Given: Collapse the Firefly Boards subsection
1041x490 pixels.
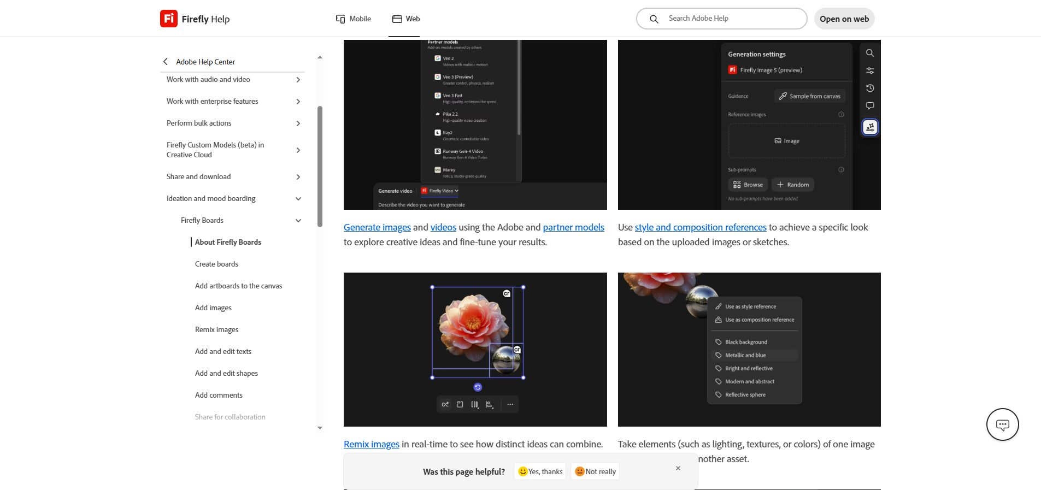Looking at the screenshot, I should [298, 221].
